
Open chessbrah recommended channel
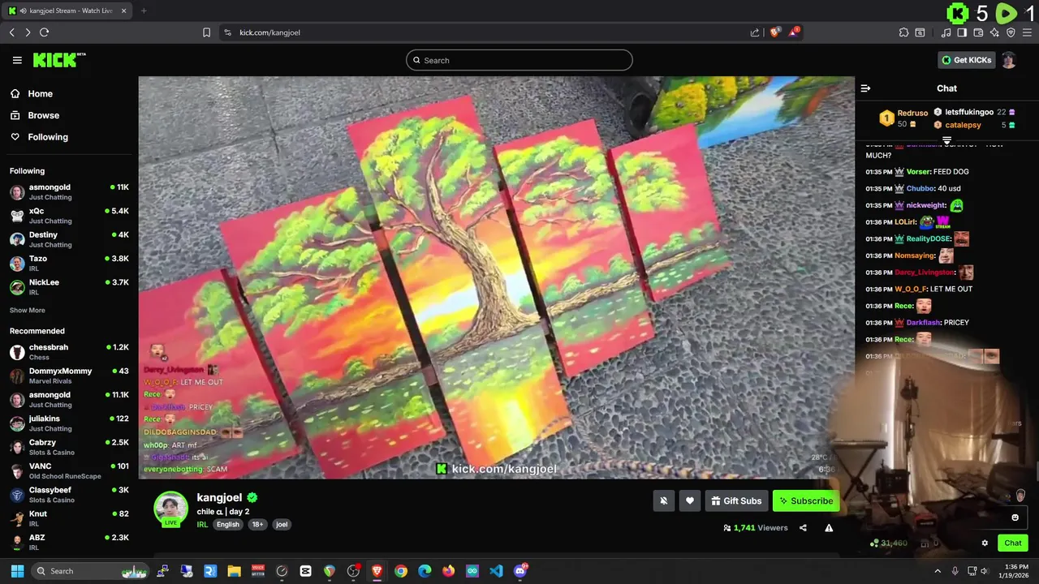pyautogui.click(x=69, y=352)
